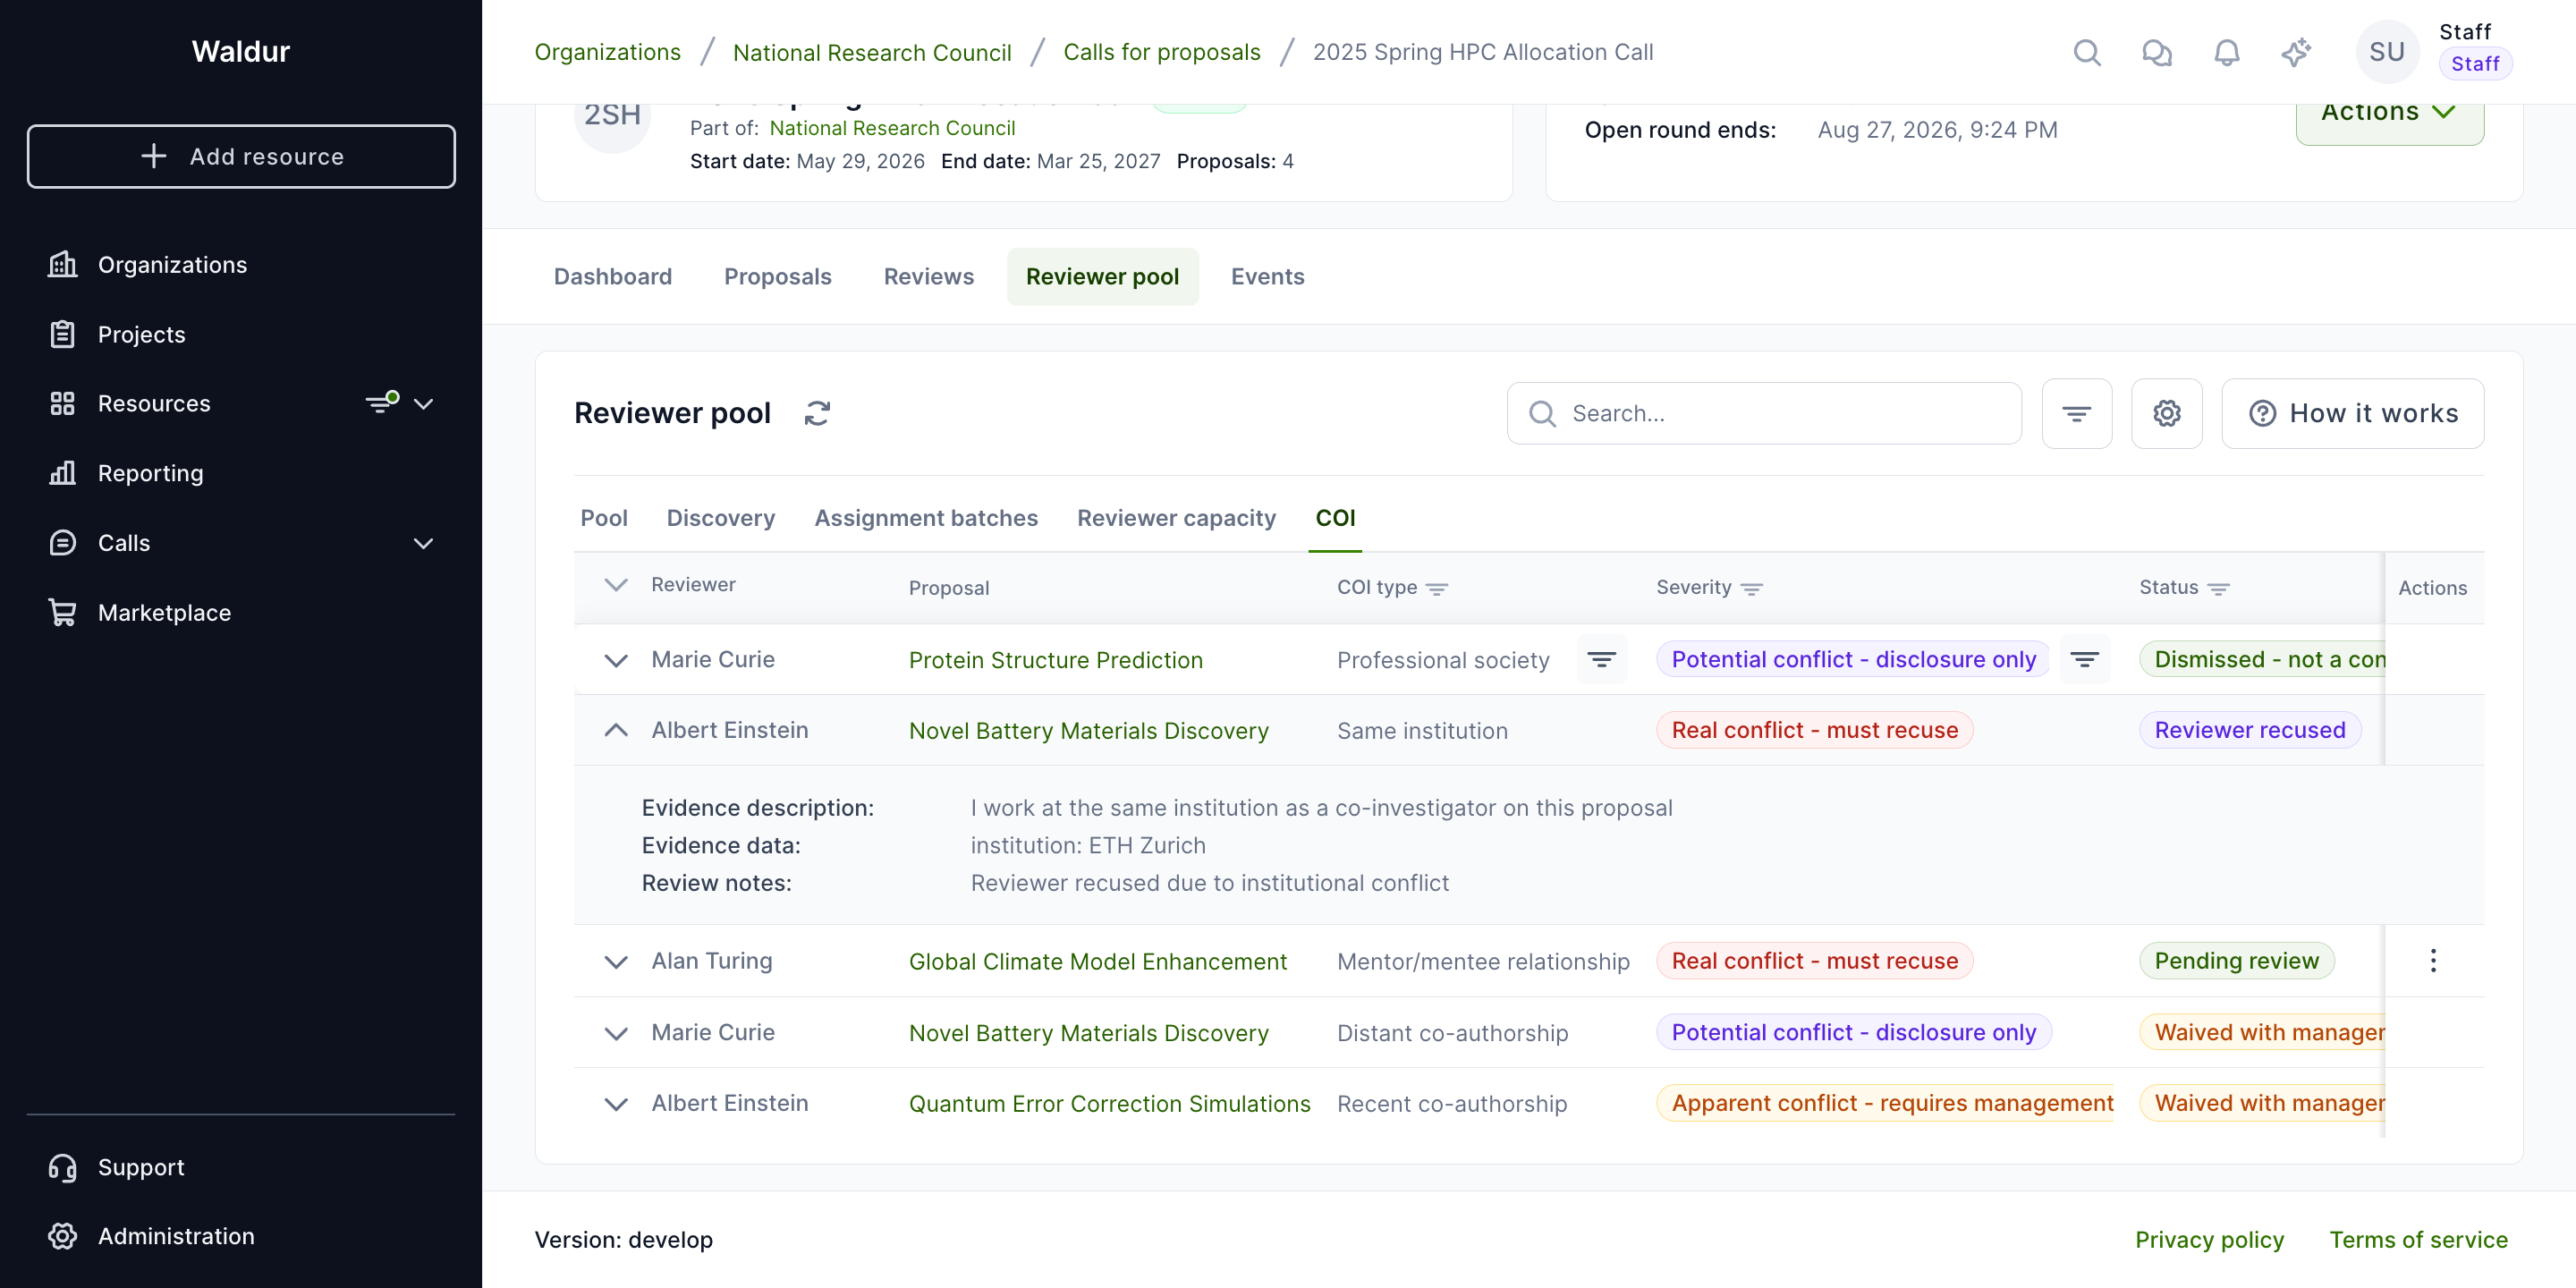Viewport: 2576px width, 1288px height.
Task: Open the Actions dropdown for the call
Action: (2389, 113)
